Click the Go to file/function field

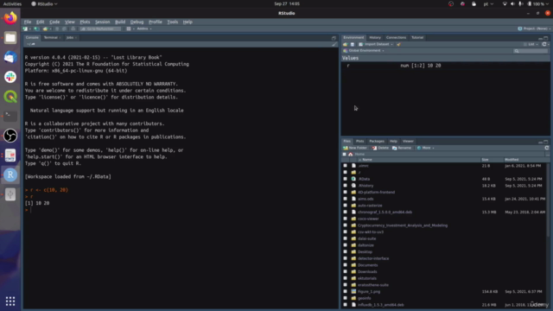tap(100, 29)
